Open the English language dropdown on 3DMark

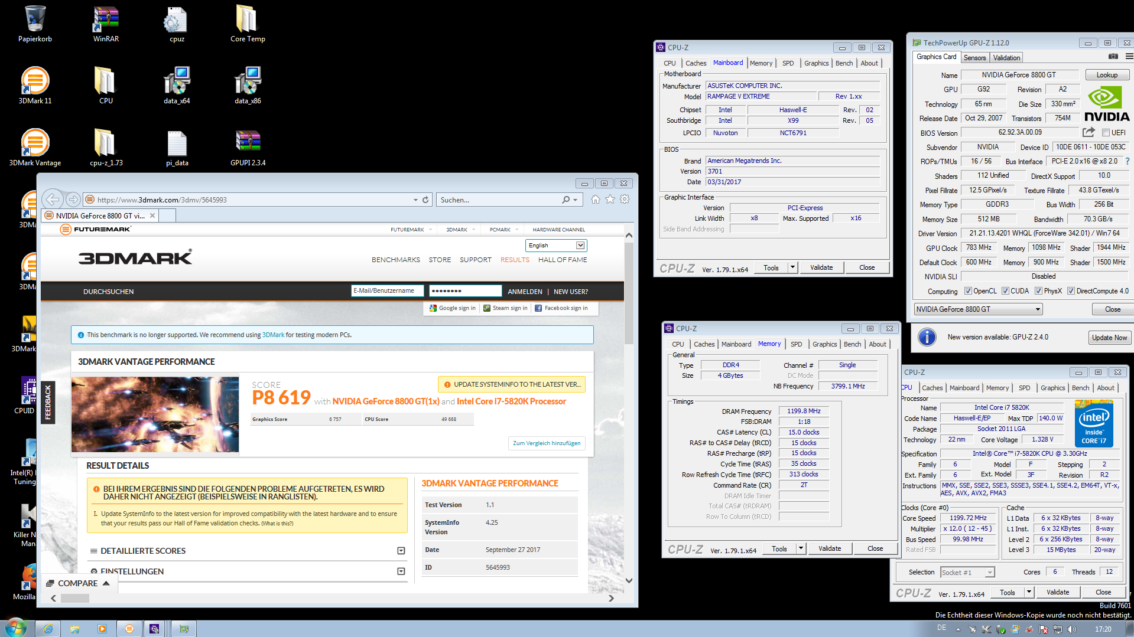(555, 246)
